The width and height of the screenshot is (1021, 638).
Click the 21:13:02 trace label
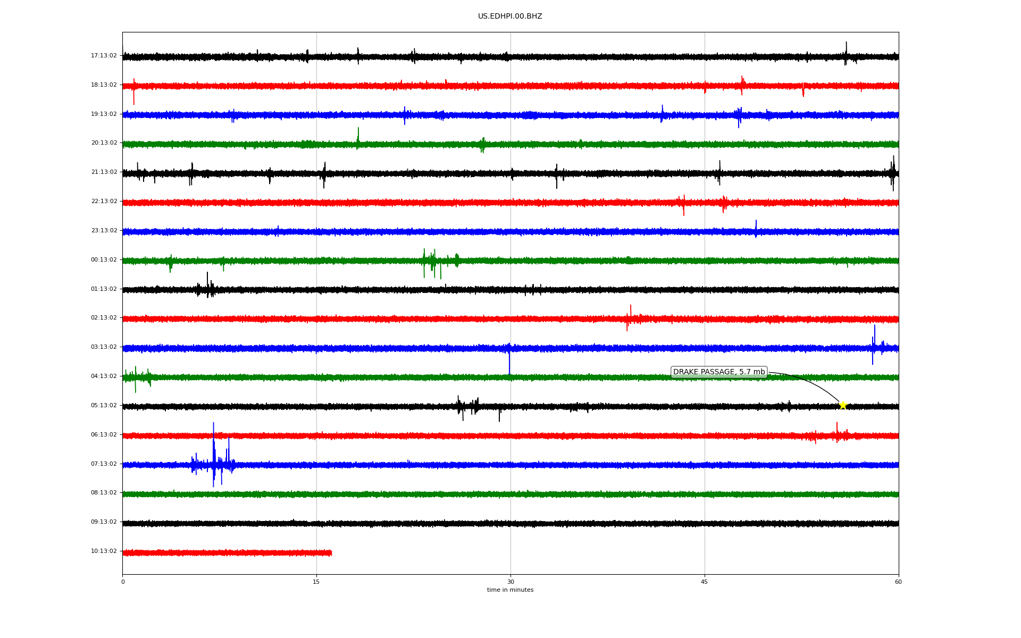pyautogui.click(x=104, y=172)
